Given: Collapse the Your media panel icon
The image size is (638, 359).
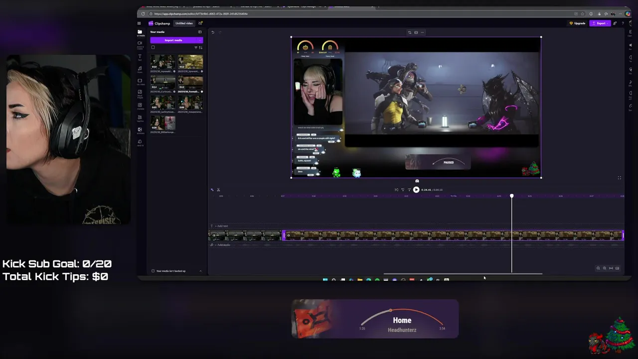Looking at the screenshot, I should click(200, 32).
